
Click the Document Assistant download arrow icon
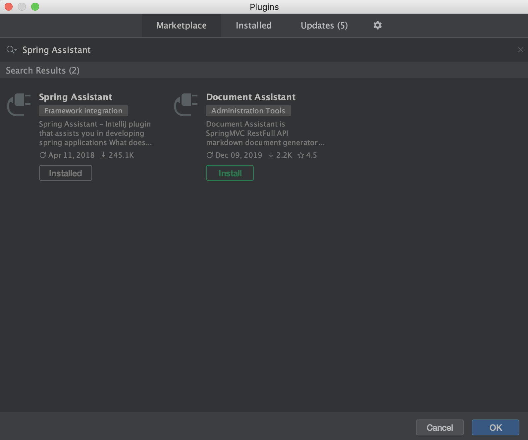(271, 155)
